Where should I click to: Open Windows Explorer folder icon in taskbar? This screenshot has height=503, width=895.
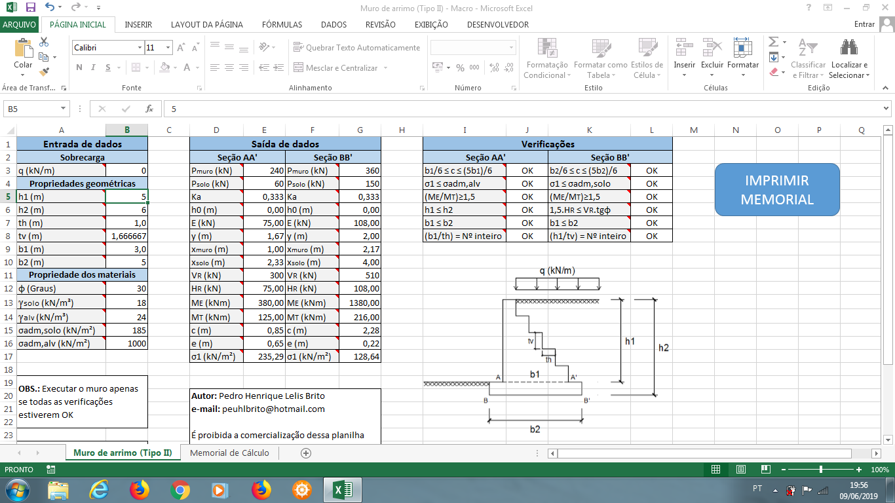click(x=58, y=489)
